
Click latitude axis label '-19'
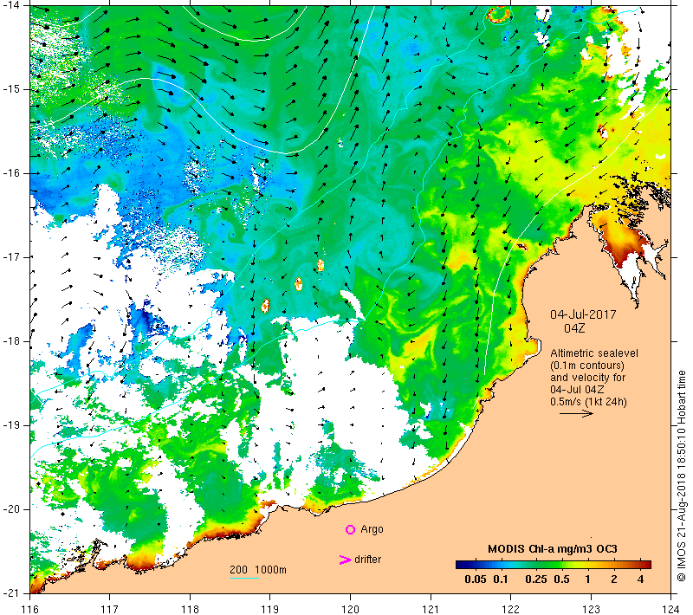click(10, 425)
